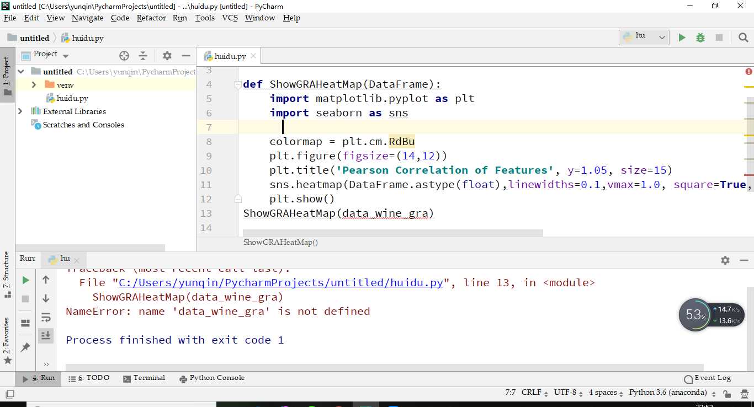
Task: Open the 6: TODO tool window
Action: 89,378
